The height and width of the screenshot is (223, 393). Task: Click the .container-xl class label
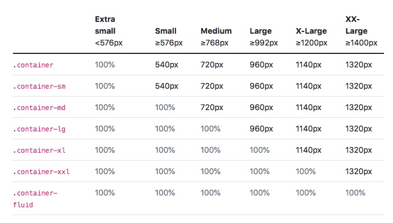coord(39,151)
